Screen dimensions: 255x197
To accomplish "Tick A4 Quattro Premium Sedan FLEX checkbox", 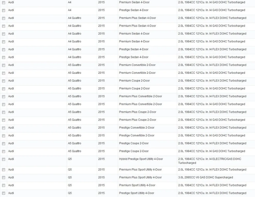I will pos(4,34).
